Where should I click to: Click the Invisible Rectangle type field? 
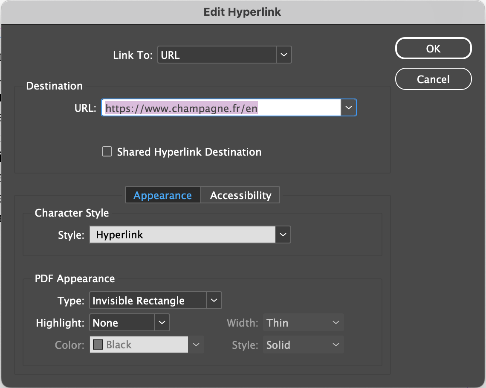(148, 301)
